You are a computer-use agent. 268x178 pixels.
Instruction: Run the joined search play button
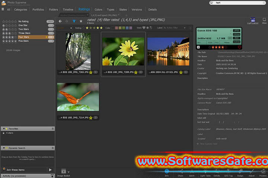click(50, 169)
